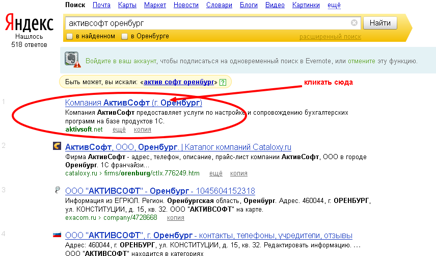436x256 pixels.
Task: Open result 'ООО "АКТИВСОФТ" - Оренбург - 1045604152318'
Action: point(160,191)
